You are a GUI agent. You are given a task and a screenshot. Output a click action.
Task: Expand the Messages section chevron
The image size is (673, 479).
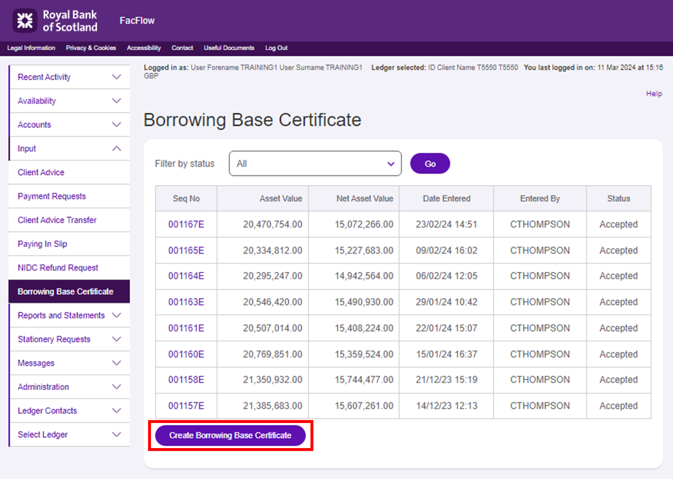pos(116,363)
